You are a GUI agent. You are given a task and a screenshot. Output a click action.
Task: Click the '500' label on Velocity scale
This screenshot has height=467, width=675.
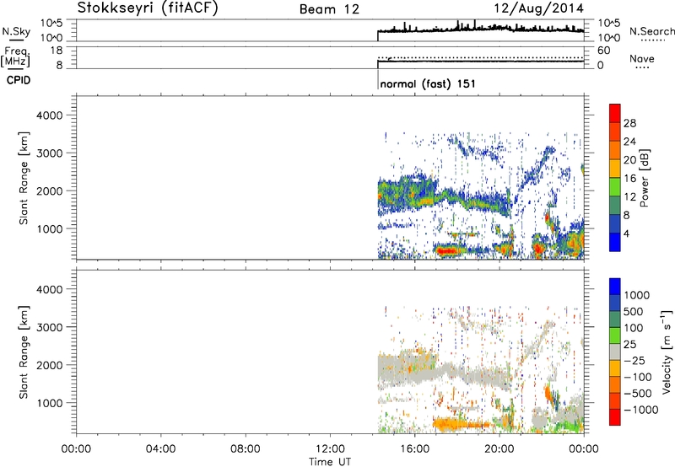635,312
